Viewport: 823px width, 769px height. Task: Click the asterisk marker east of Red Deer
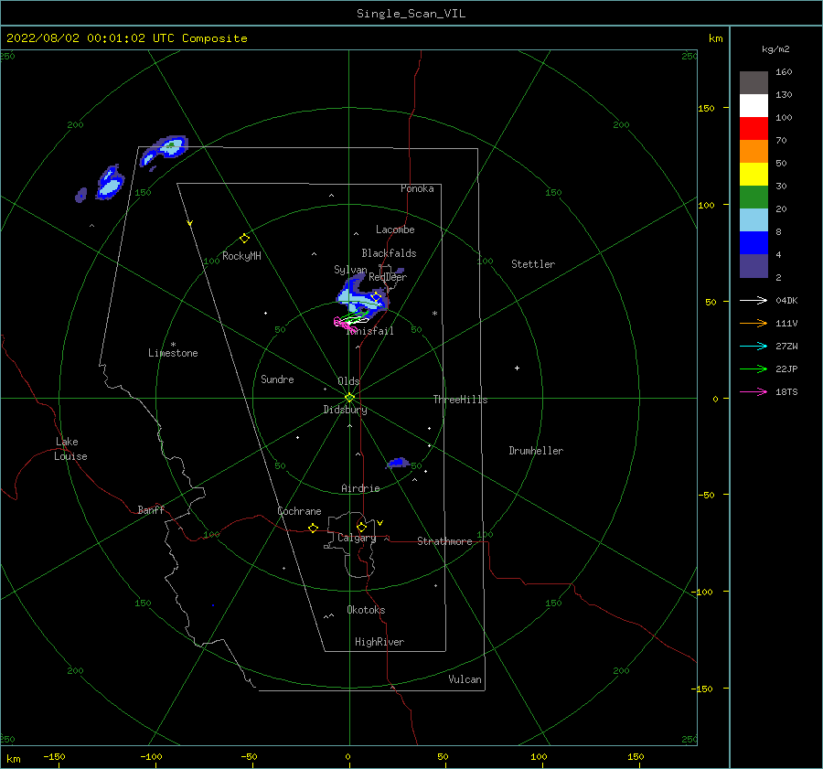(x=434, y=314)
